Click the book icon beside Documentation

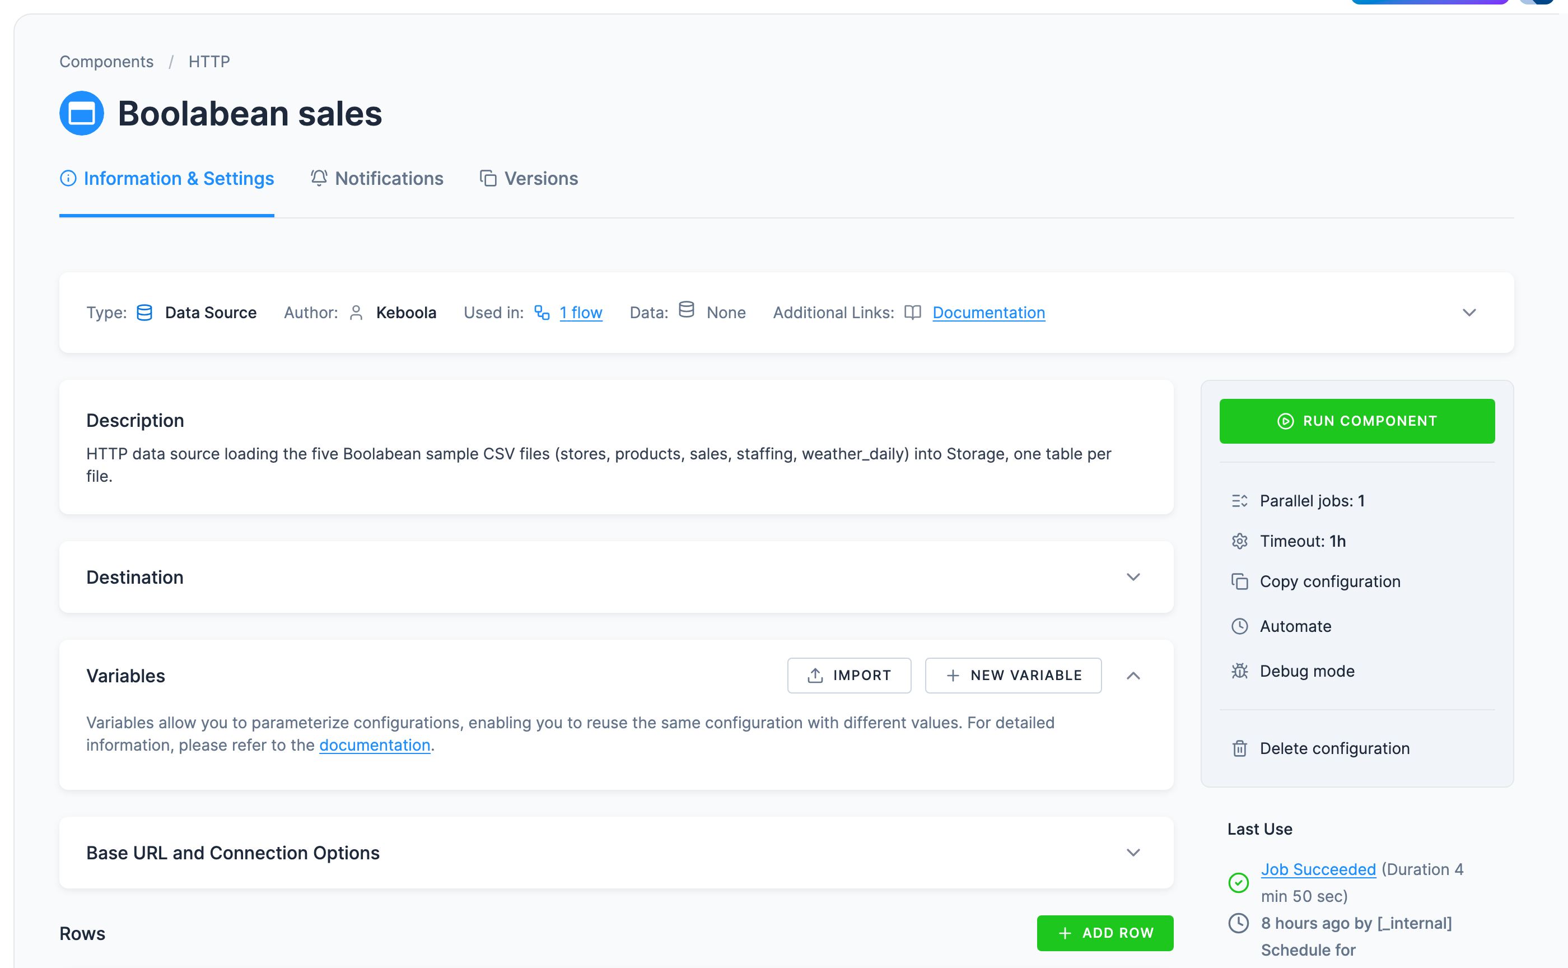click(x=913, y=313)
